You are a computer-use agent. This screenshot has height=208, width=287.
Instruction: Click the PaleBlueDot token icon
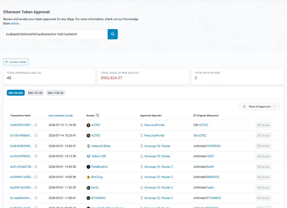88,167
